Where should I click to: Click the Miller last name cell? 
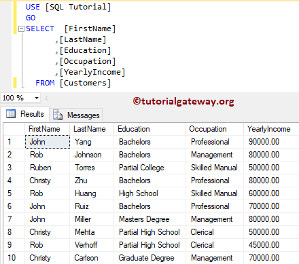(92, 219)
